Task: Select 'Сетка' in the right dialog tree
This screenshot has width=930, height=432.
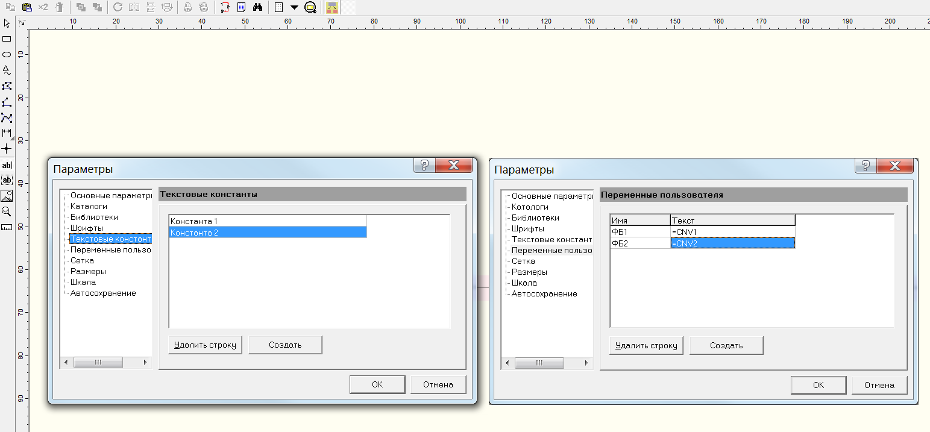Action: 523,261
